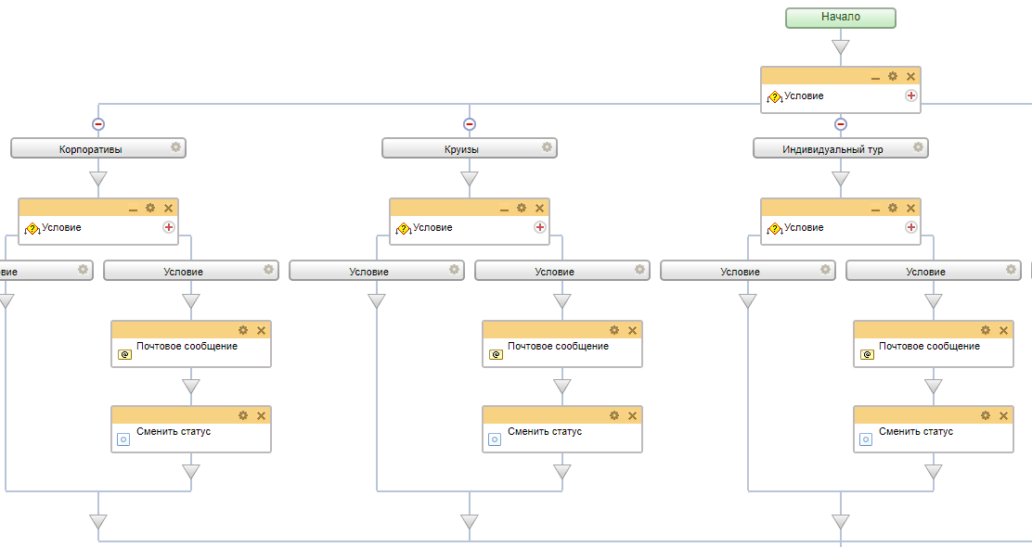Open gear of Условие block under Индивидуальный тур
This screenshot has width=1032, height=547.
[893, 208]
